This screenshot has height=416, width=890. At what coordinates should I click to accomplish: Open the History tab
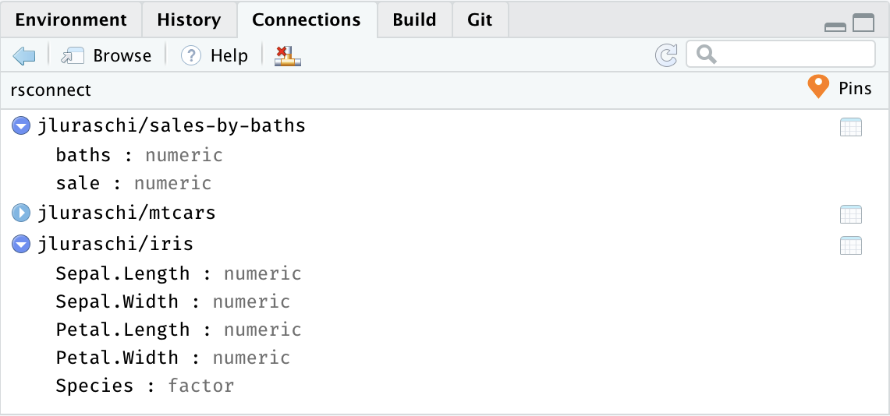click(189, 19)
